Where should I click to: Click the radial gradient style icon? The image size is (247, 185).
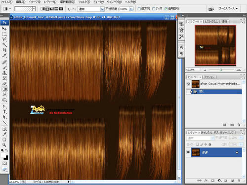pos(47,9)
